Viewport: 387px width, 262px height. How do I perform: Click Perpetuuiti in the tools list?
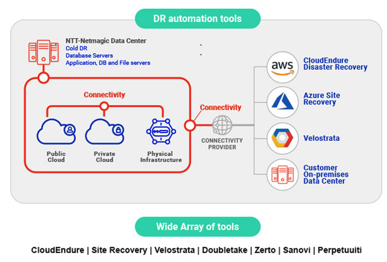pyautogui.click(x=339, y=250)
